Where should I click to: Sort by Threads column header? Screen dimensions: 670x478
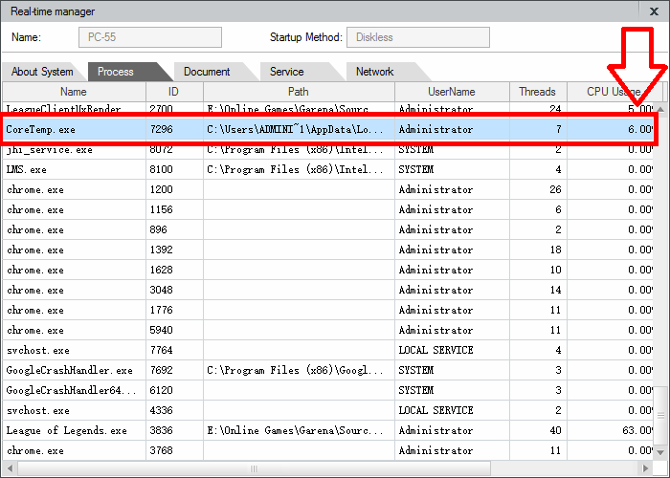click(537, 92)
